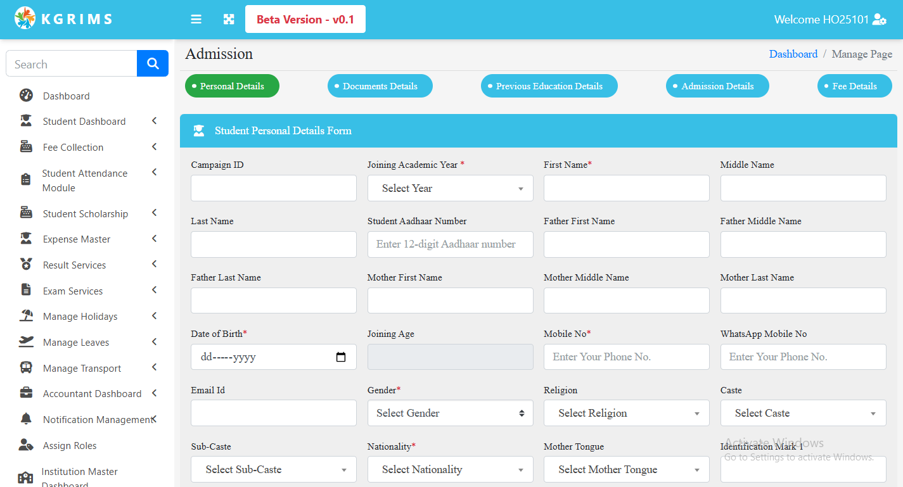Click the Manage Transport bus icon
Viewport: 903px width, 487px height.
pos(26,368)
